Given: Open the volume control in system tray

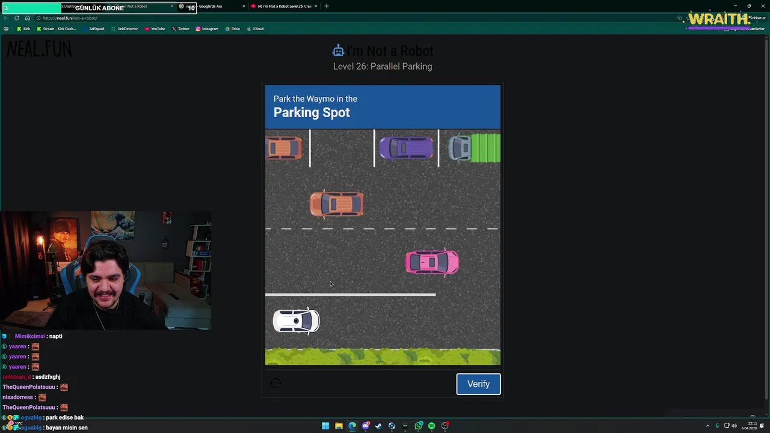Looking at the screenshot, I should pyautogui.click(x=734, y=426).
